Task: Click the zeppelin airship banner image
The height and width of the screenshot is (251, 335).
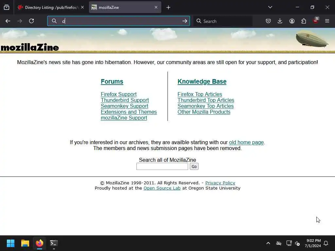Action: pyautogui.click(x=312, y=39)
